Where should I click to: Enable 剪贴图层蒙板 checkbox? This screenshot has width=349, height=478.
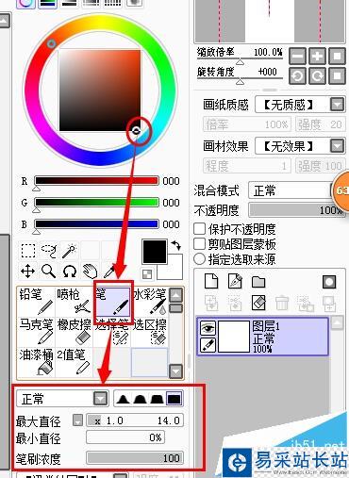tap(199, 244)
